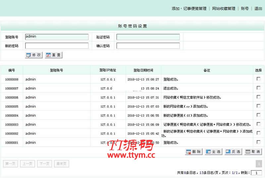Click the 转到 page number field
The height and width of the screenshot is (178, 265).
pyautogui.click(x=256, y=173)
